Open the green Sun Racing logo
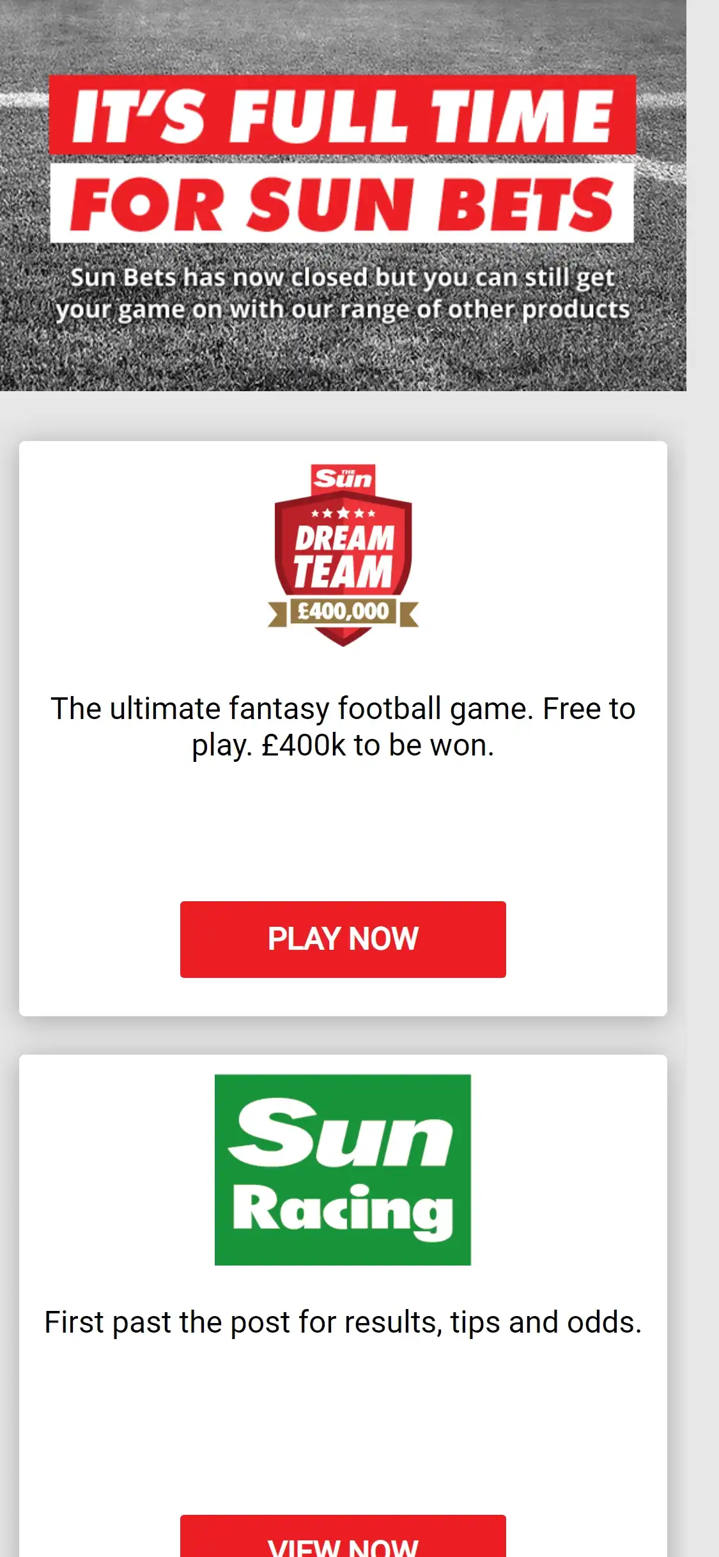Viewport: 719px width, 1557px height. [x=343, y=1170]
